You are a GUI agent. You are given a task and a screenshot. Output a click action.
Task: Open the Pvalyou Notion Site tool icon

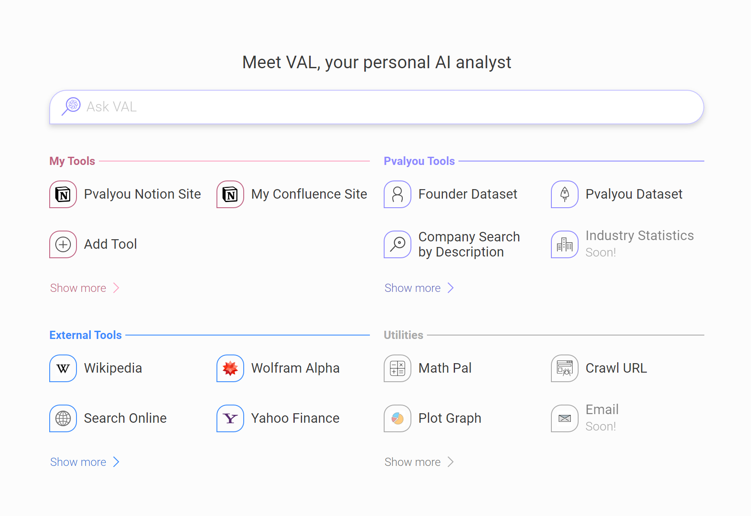63,194
